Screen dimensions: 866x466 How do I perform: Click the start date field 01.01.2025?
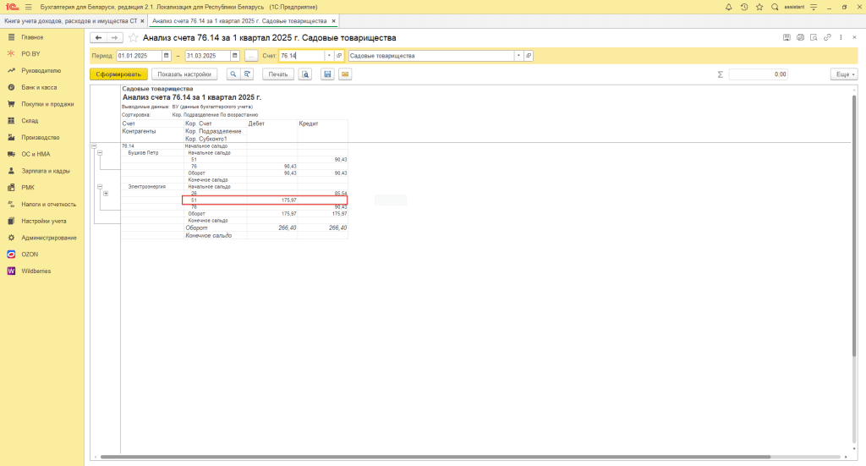click(x=140, y=56)
